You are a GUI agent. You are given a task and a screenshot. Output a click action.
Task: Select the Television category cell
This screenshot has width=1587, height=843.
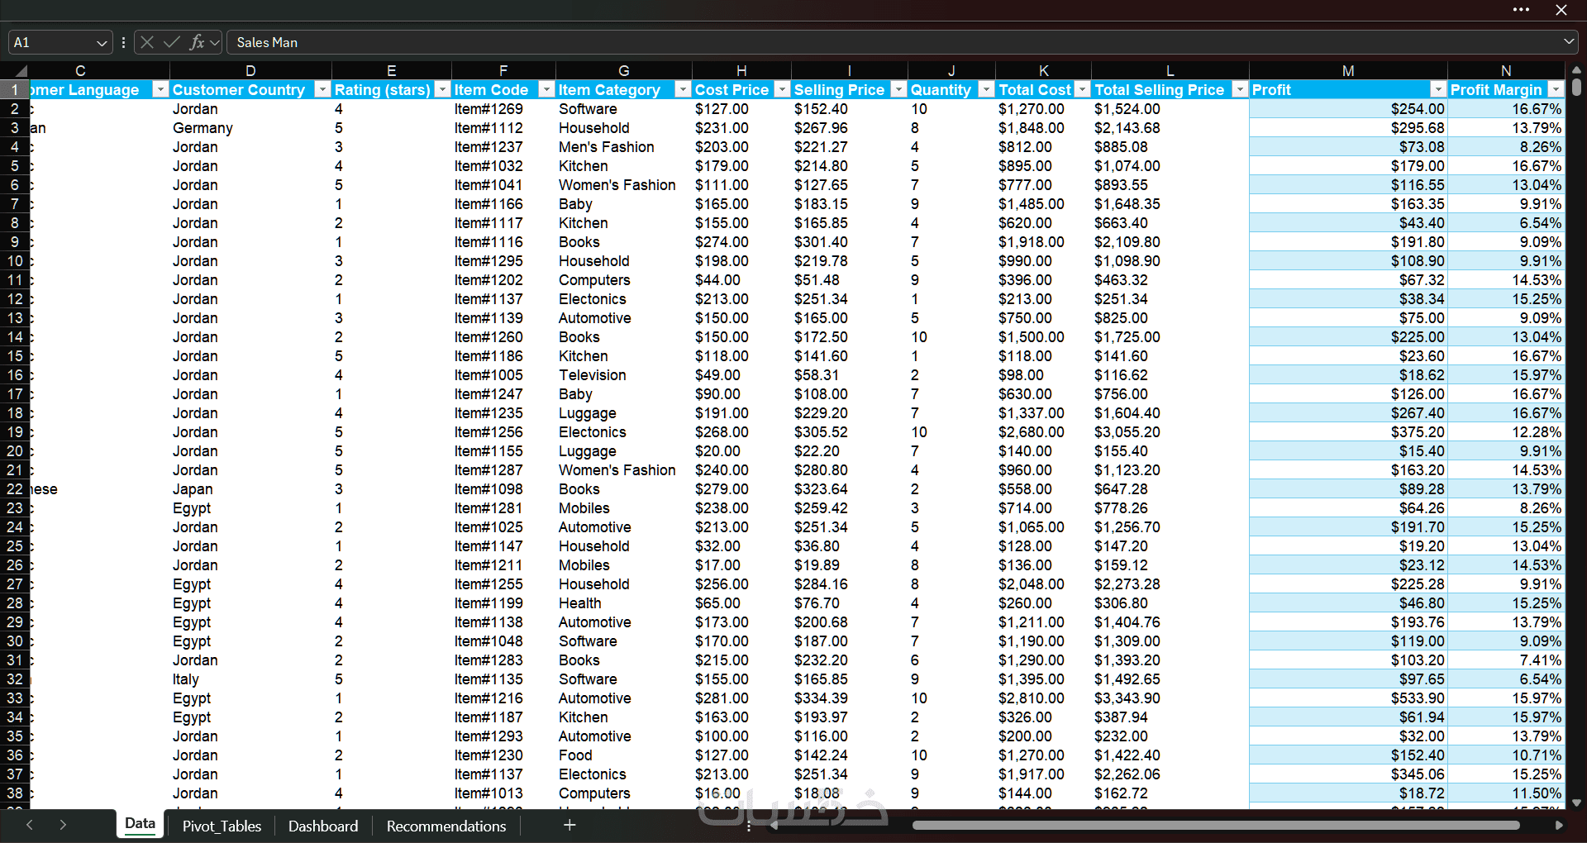tap(624, 375)
